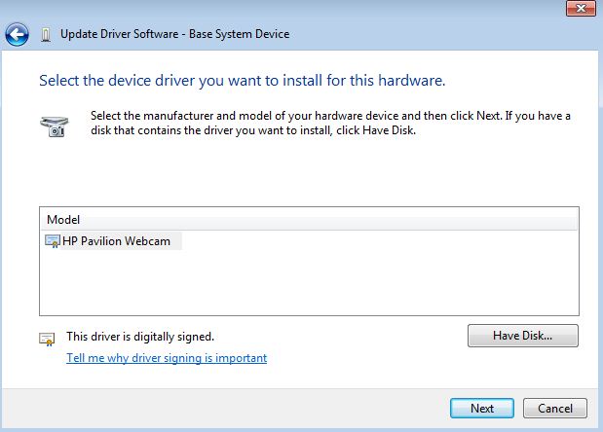Open the driver signing importance link

(167, 358)
